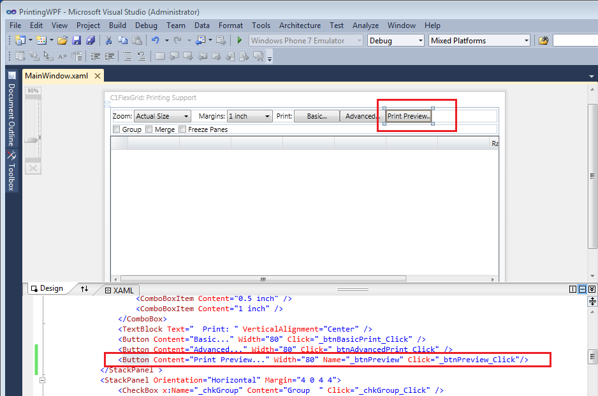Click the grid's horizontal scrollbar thumb

[263, 279]
